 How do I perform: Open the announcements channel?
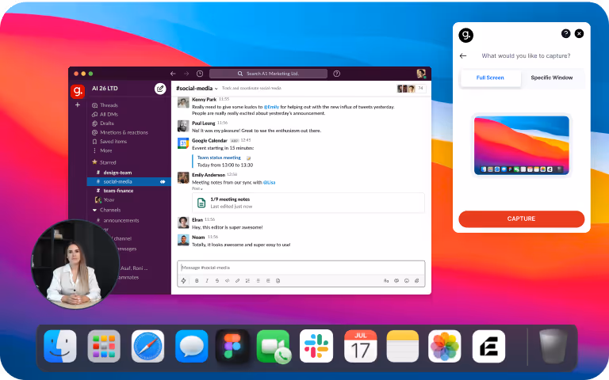pos(117,221)
